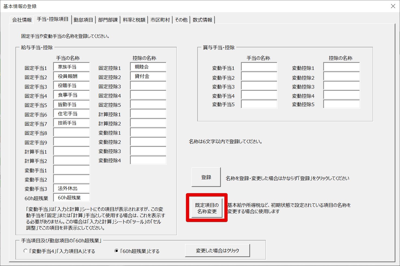Click the 登録 button
Viewport: 400px width, 266px height.
206,177
